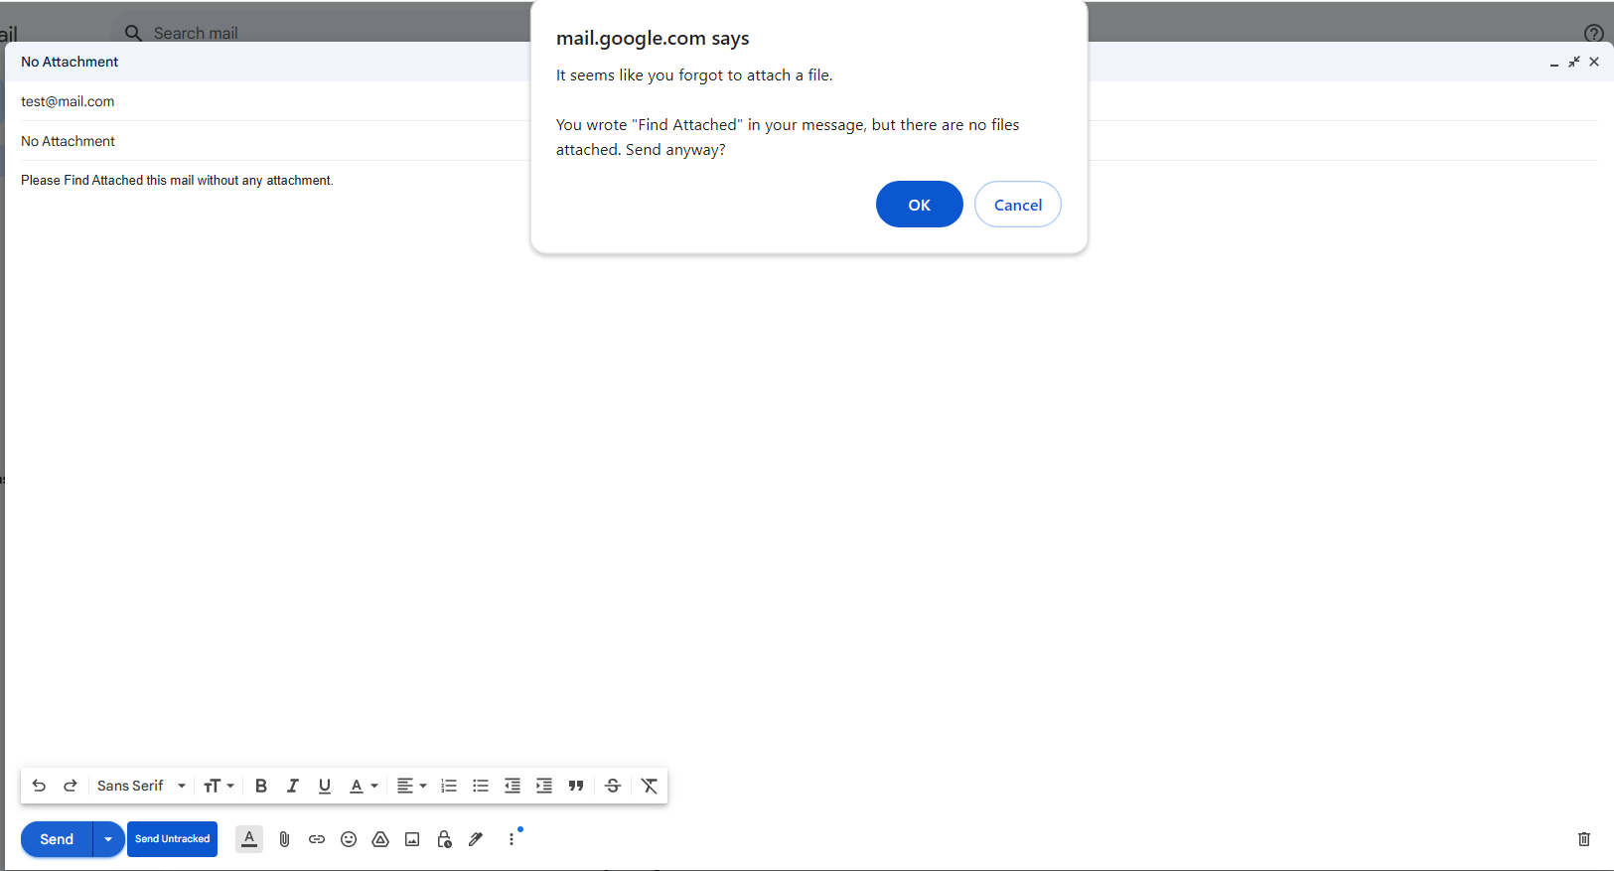Increase indent of the text
1614x871 pixels.
[x=544, y=786]
